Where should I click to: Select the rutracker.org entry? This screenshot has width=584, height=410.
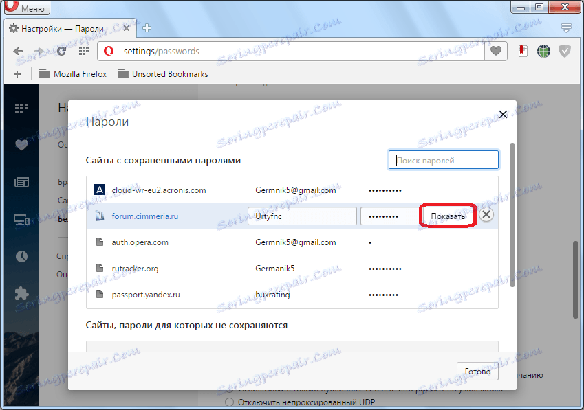coord(292,269)
